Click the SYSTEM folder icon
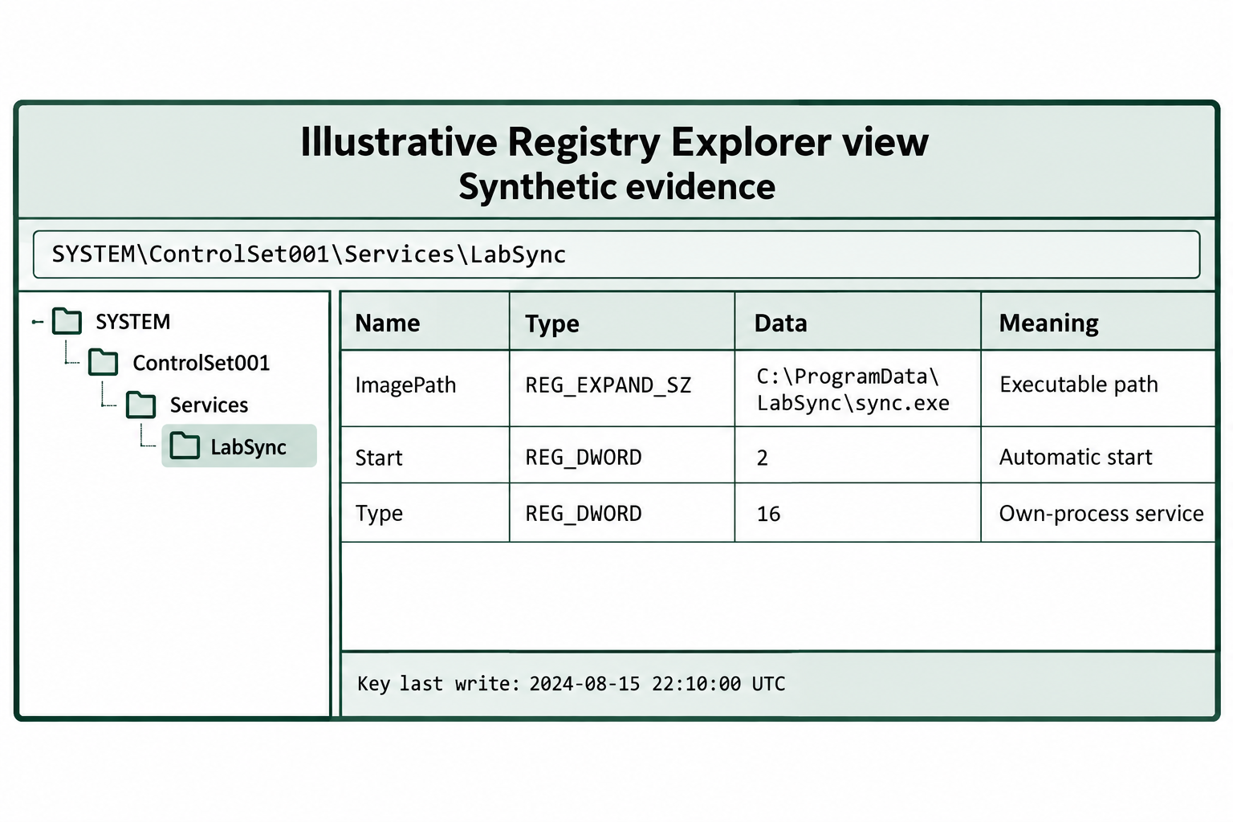Image resolution: width=1233 pixels, height=822 pixels. coord(67,321)
